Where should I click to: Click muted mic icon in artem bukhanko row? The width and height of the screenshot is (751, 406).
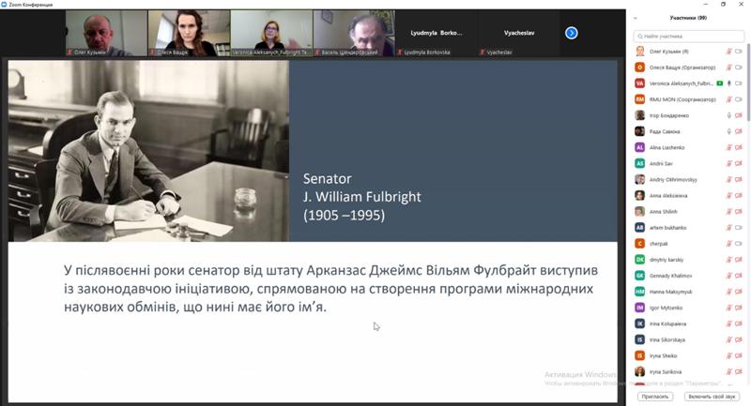tap(729, 228)
